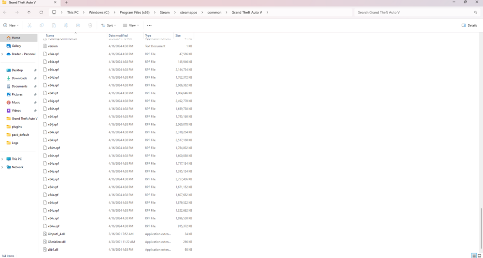483x258 pixels.
Task: Expand chevron after Steam in address bar
Action: pos(175,13)
